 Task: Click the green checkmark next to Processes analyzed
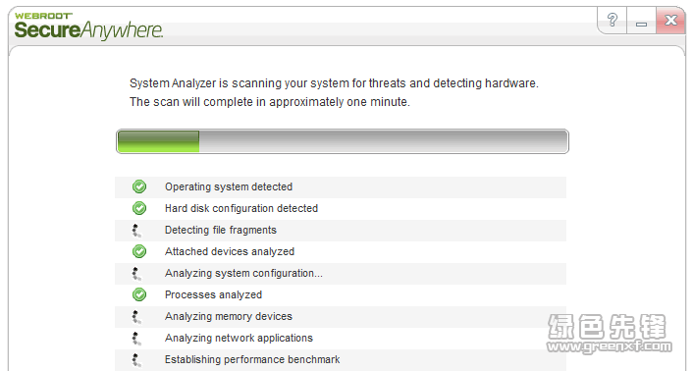click(x=139, y=294)
